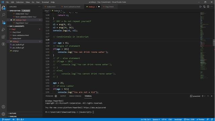Click UTF-8 encoding in status bar

pyautogui.click(x=164, y=120)
